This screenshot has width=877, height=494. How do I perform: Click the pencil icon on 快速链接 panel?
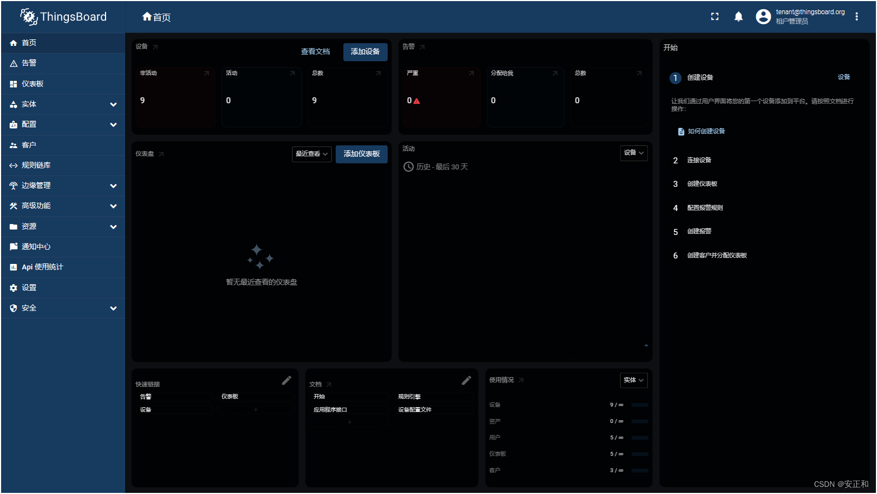287,380
